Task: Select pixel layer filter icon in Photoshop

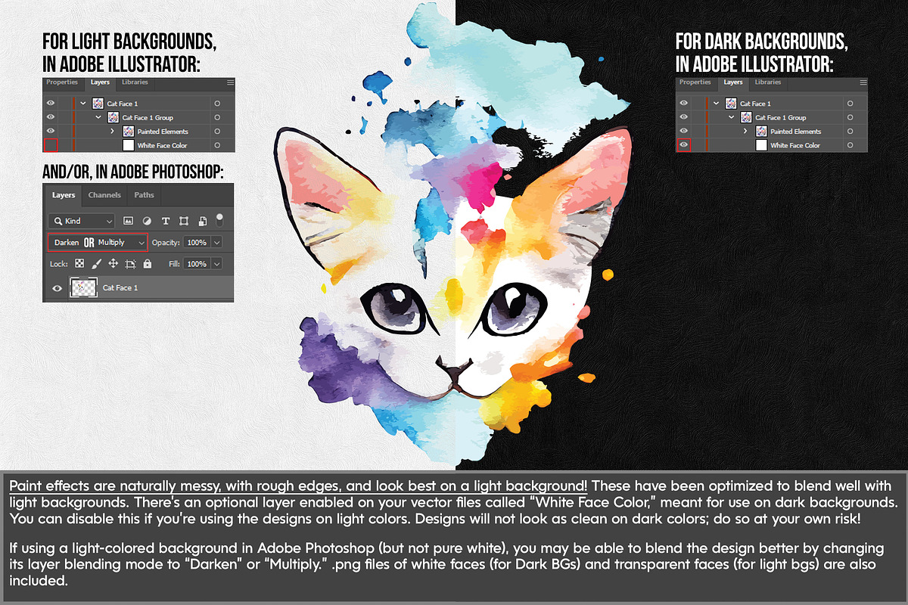Action: 128,221
